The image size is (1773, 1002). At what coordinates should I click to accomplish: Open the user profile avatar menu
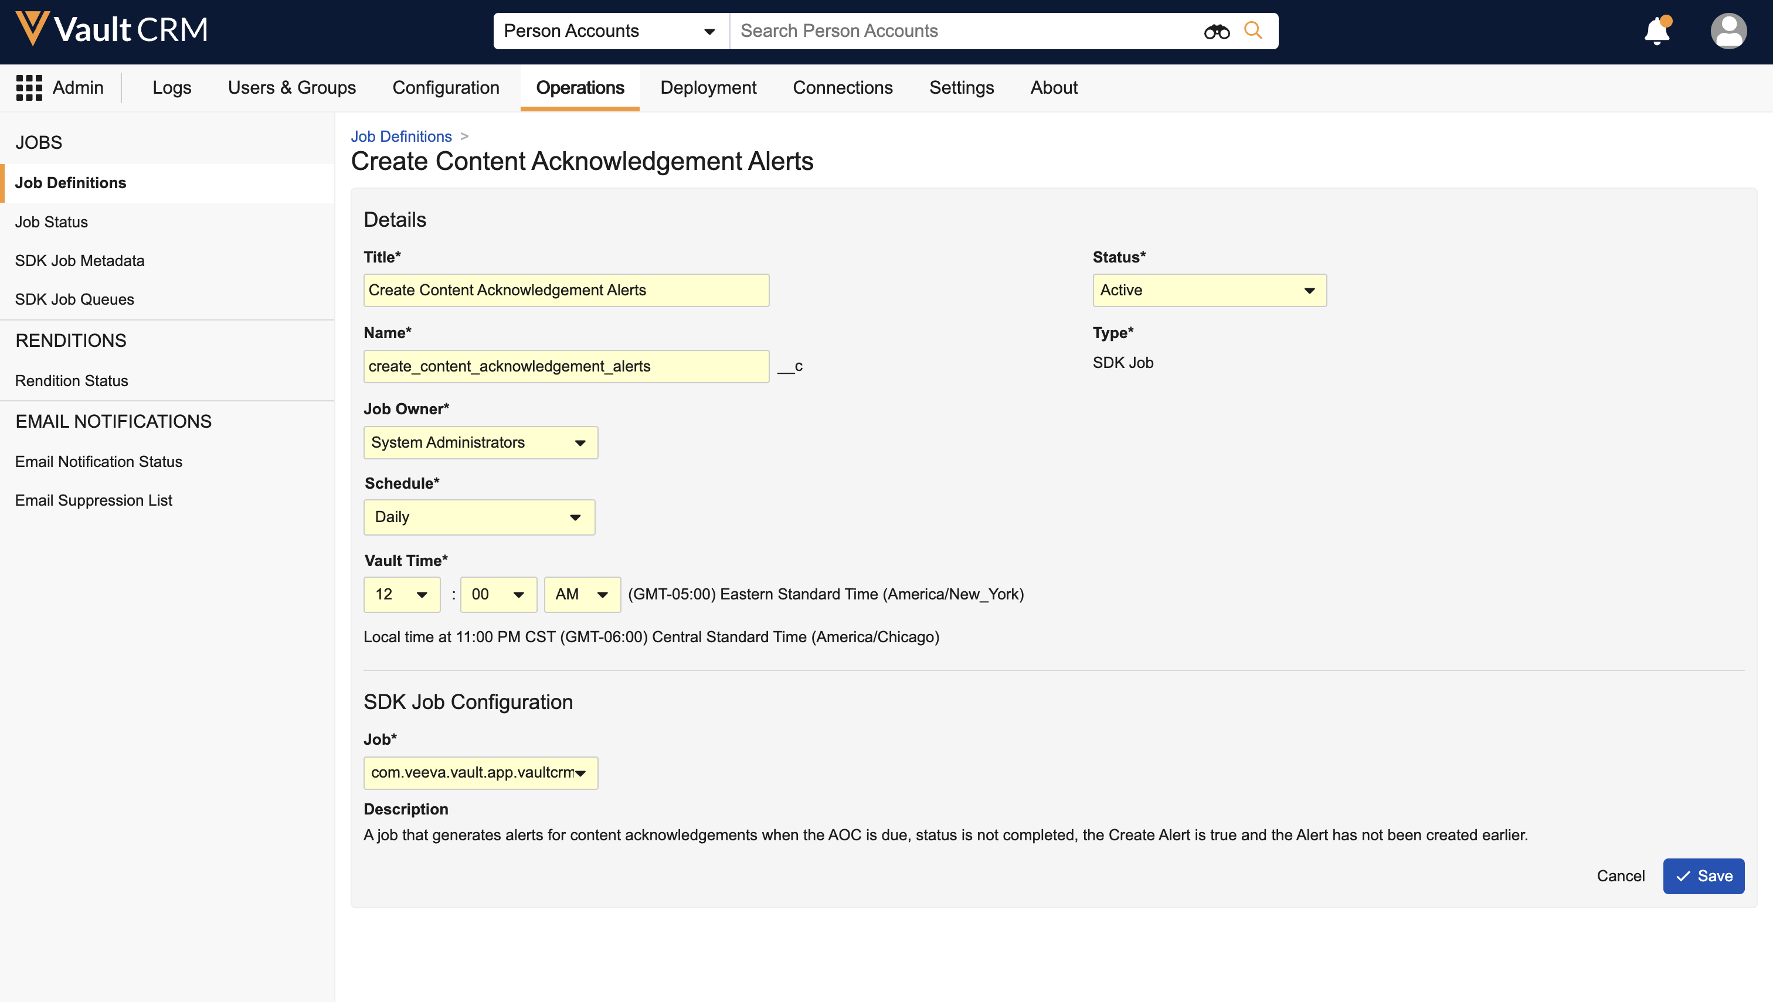coord(1727,32)
